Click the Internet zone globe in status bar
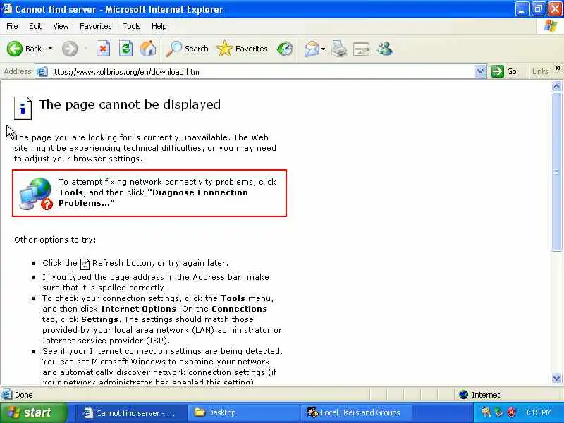 [464, 395]
